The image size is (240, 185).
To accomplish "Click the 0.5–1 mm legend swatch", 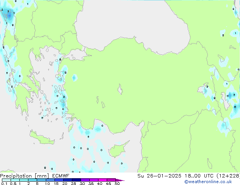I will pos(15,180).
